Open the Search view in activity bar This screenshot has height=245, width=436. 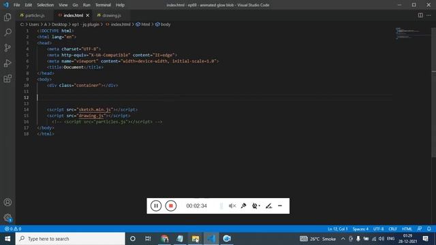[7, 33]
